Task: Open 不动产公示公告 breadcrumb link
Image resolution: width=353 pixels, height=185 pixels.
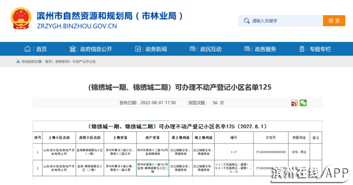Action: click(84, 62)
